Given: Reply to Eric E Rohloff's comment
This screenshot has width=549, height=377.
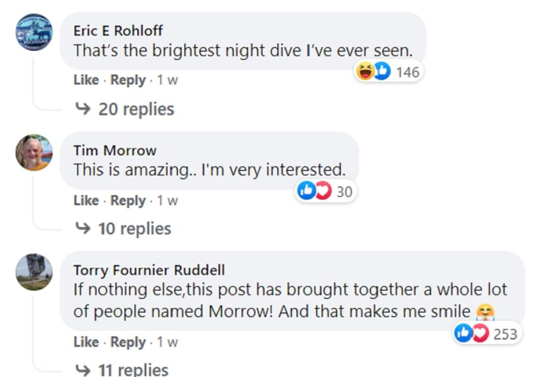Looking at the screenshot, I should [128, 80].
